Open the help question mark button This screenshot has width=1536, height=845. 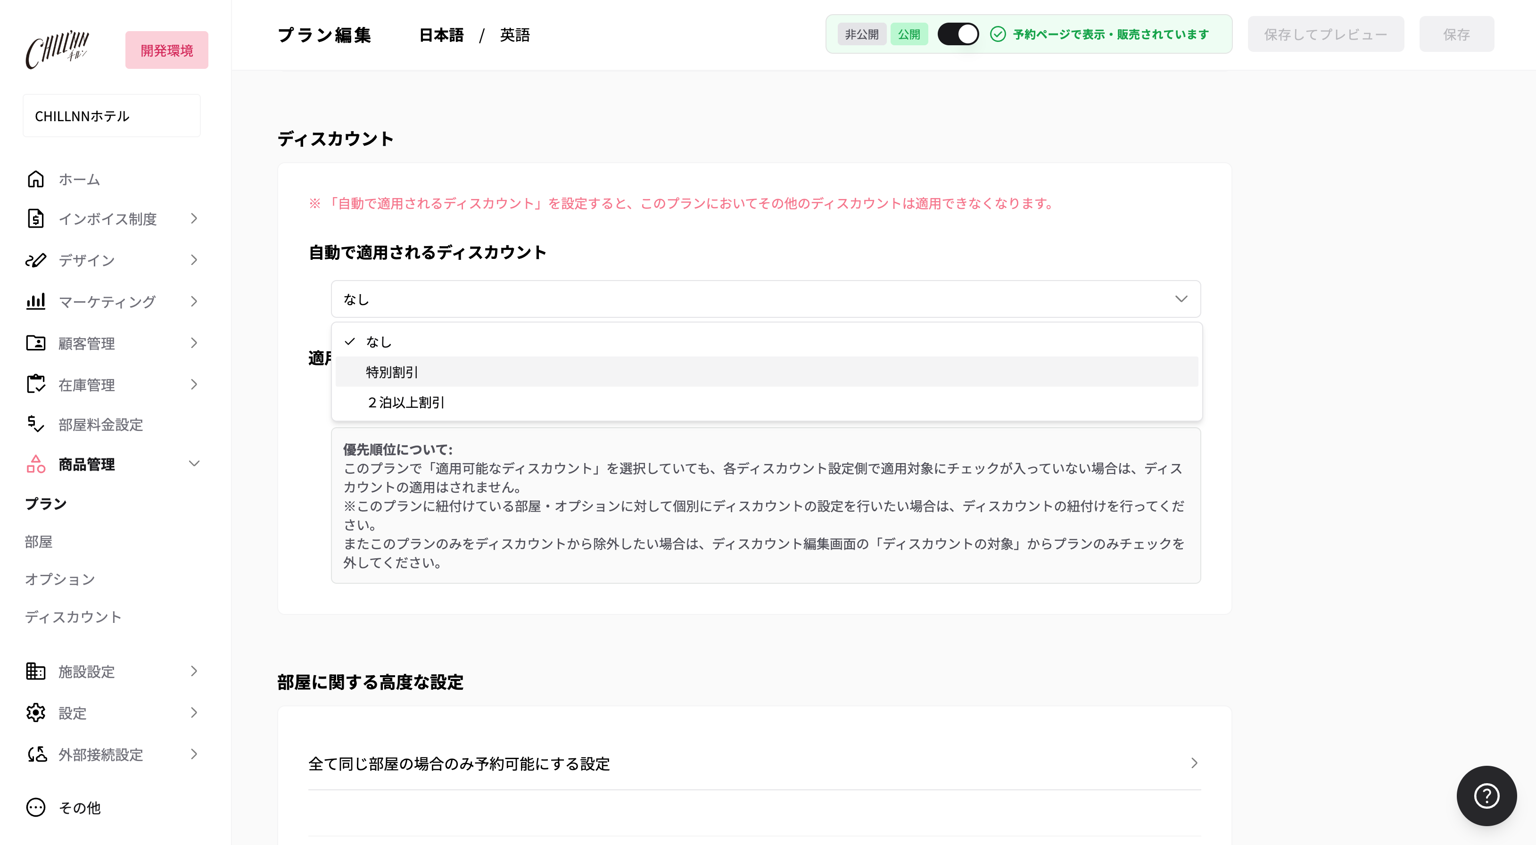[1486, 795]
